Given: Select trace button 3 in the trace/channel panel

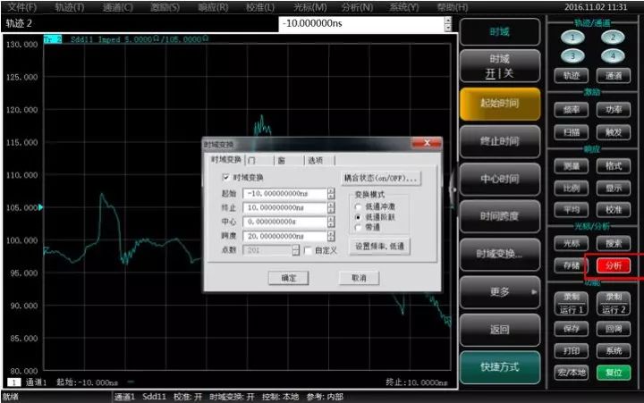Looking at the screenshot, I should pos(572,55).
